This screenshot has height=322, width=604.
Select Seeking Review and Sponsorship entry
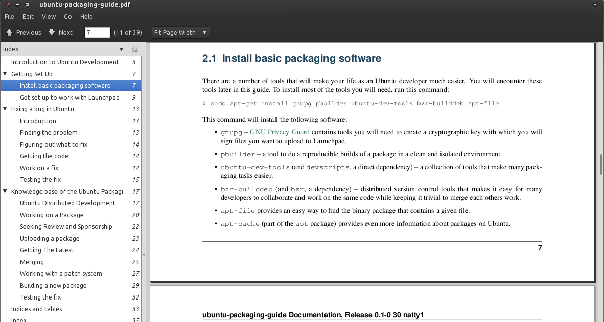tap(71, 226)
